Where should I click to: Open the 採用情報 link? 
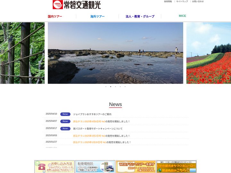click(168, 2)
